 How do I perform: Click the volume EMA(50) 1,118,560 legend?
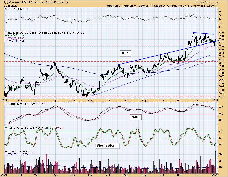click(x=17, y=154)
